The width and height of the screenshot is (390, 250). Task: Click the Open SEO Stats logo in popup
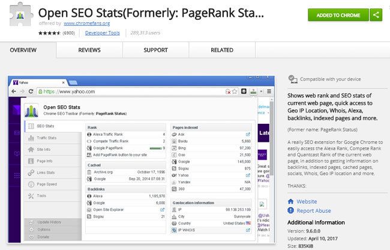pyautogui.click(x=32, y=111)
